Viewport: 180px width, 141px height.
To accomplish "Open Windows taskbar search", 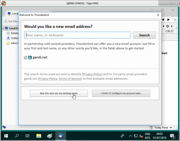I will 17,136.
